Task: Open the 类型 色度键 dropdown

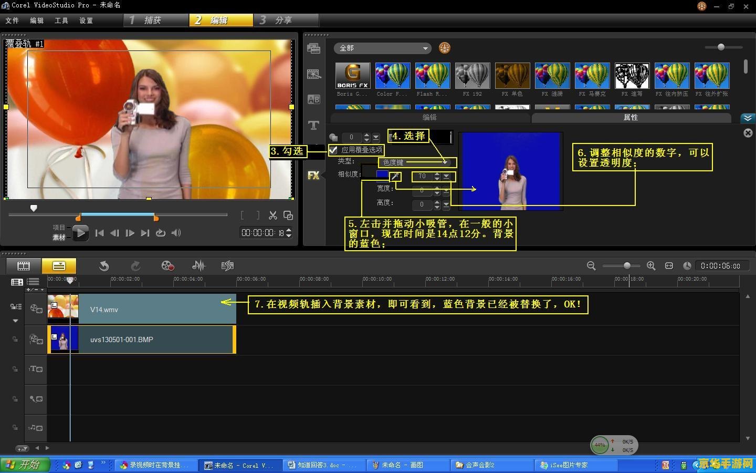Action: pyautogui.click(x=417, y=162)
